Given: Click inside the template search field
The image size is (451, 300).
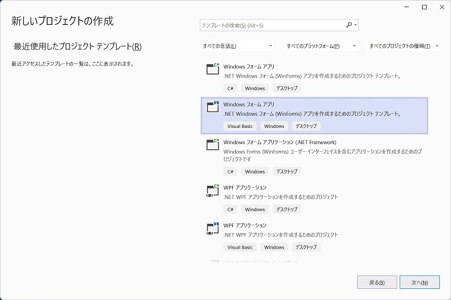Looking at the screenshot, I should tap(264, 24).
